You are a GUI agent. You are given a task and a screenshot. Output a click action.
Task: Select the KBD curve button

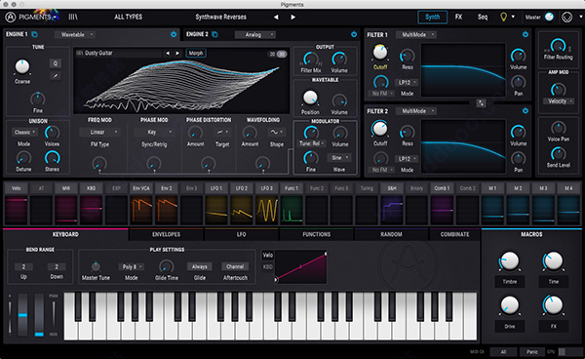pyautogui.click(x=268, y=267)
